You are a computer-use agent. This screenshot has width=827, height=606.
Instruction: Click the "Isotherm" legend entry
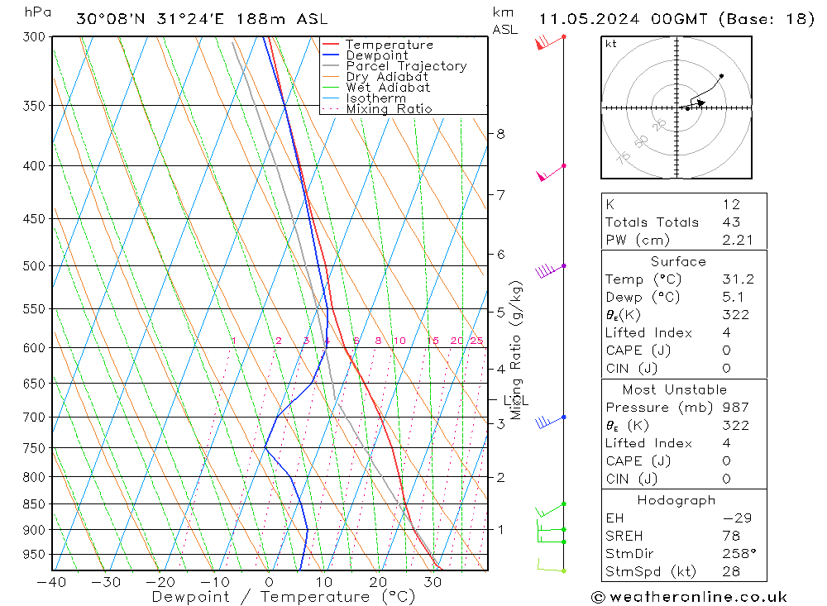click(x=375, y=98)
